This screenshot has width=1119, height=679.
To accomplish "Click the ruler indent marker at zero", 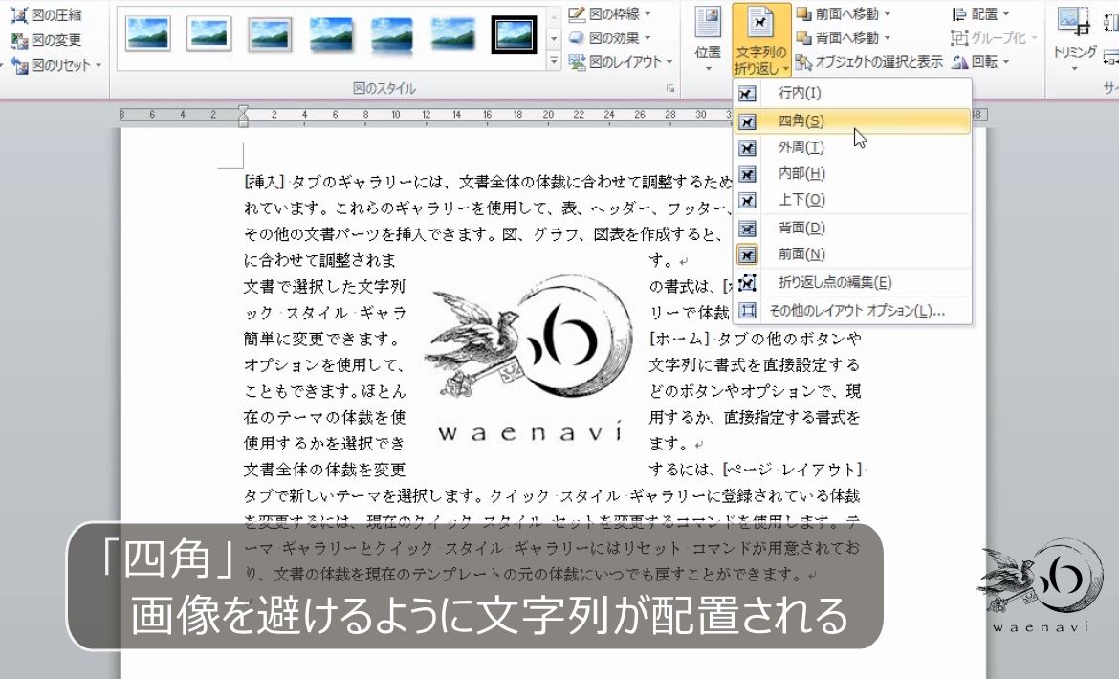I will pyautogui.click(x=243, y=115).
